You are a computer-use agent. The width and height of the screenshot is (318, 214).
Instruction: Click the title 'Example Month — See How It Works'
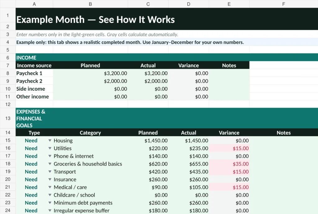pos(96,20)
